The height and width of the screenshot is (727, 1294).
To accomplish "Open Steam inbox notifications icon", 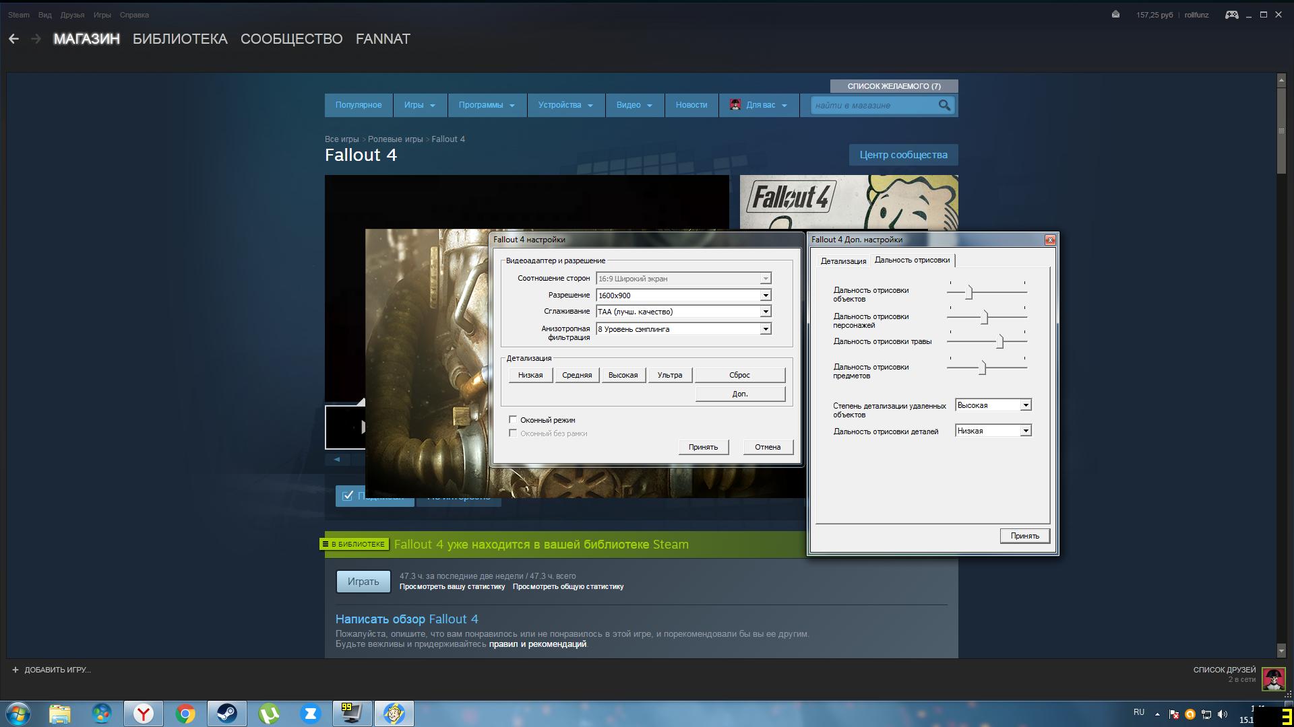I will pos(1115,14).
